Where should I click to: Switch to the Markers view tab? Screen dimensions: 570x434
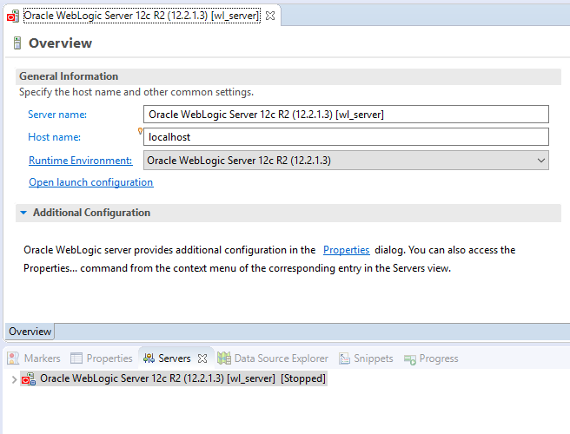tap(34, 358)
